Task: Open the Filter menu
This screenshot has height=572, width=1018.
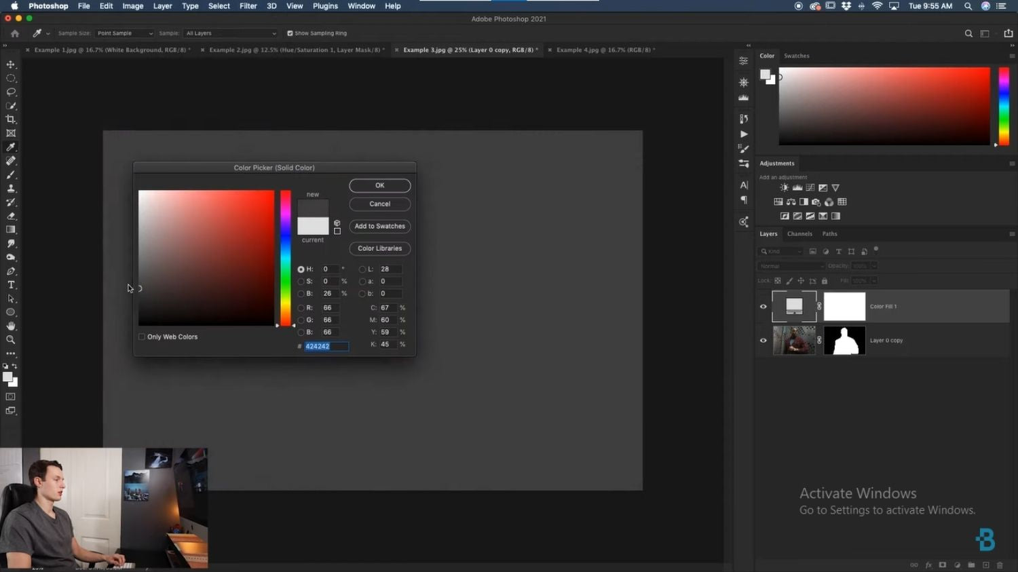Action: [x=248, y=6]
